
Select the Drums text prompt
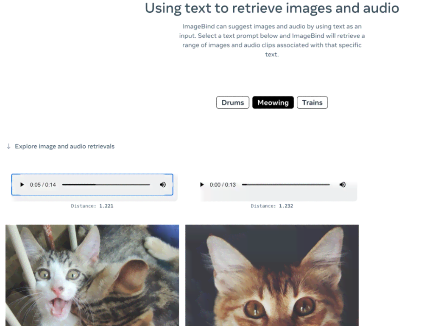point(232,102)
